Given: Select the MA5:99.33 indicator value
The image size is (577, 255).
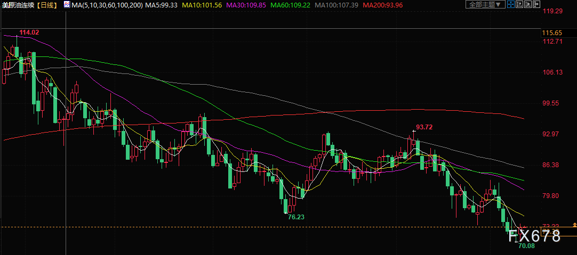Looking at the screenshot, I should pyautogui.click(x=162, y=5).
